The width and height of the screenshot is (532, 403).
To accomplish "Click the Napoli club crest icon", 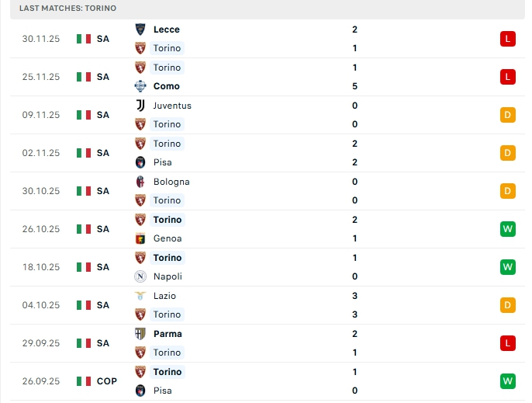I will pyautogui.click(x=140, y=276).
